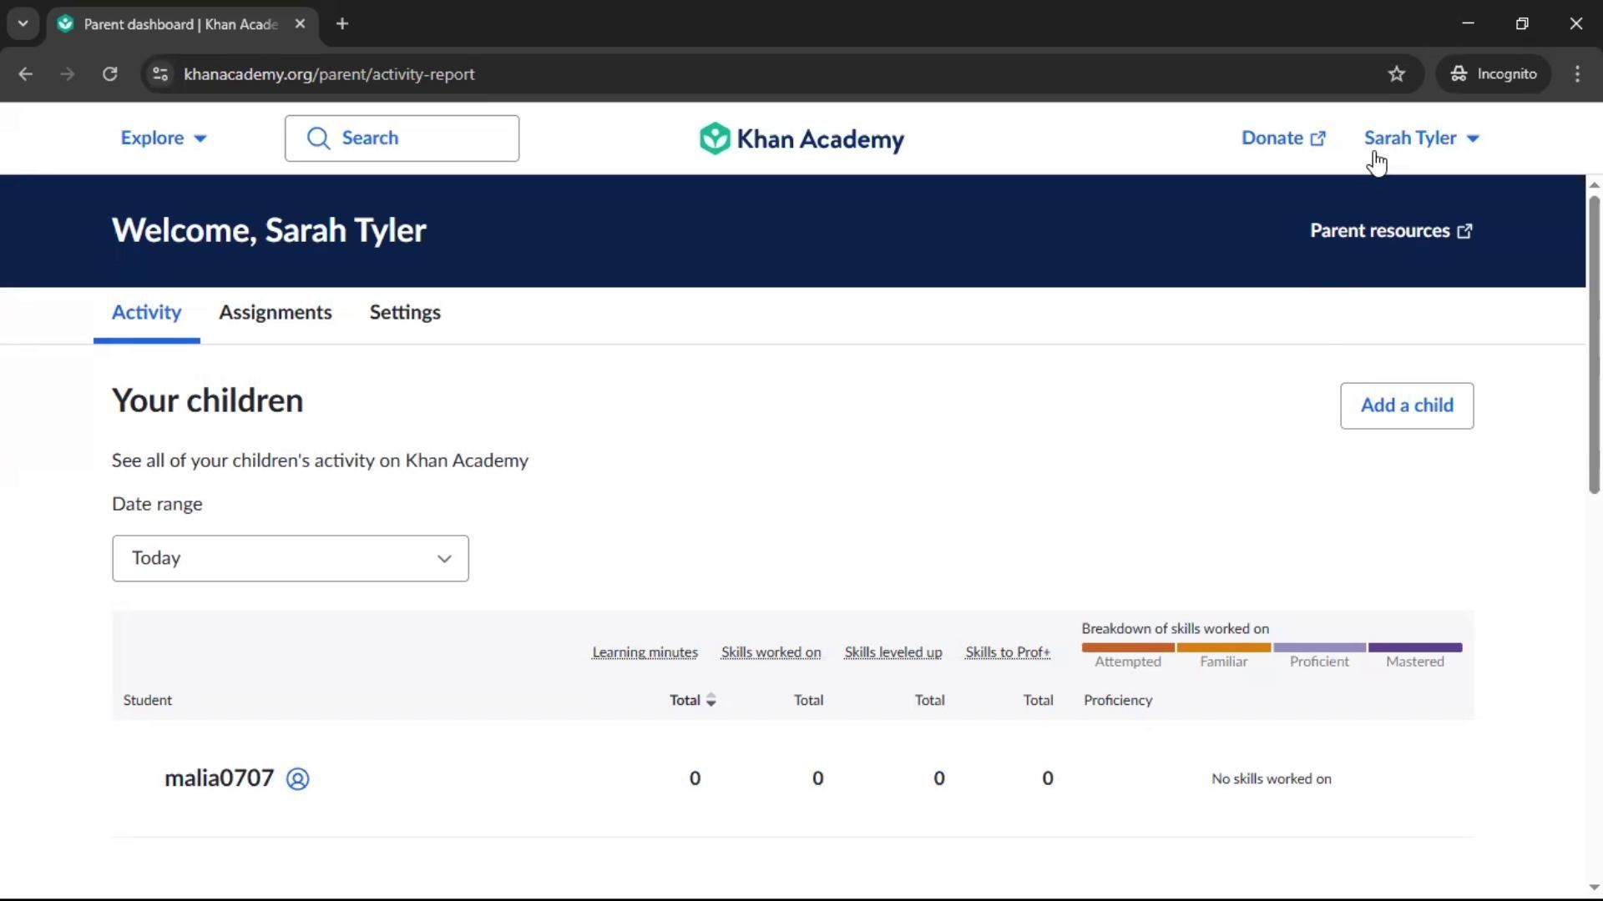This screenshot has width=1603, height=901.
Task: Click the Donate link
Action: pyautogui.click(x=1282, y=138)
